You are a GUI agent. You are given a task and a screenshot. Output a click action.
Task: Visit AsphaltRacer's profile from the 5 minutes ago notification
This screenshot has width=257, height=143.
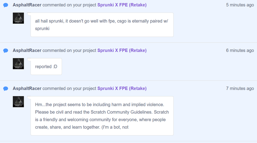click(27, 5)
